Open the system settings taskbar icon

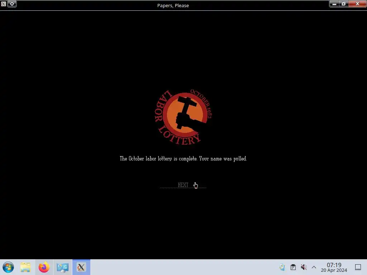point(62,267)
